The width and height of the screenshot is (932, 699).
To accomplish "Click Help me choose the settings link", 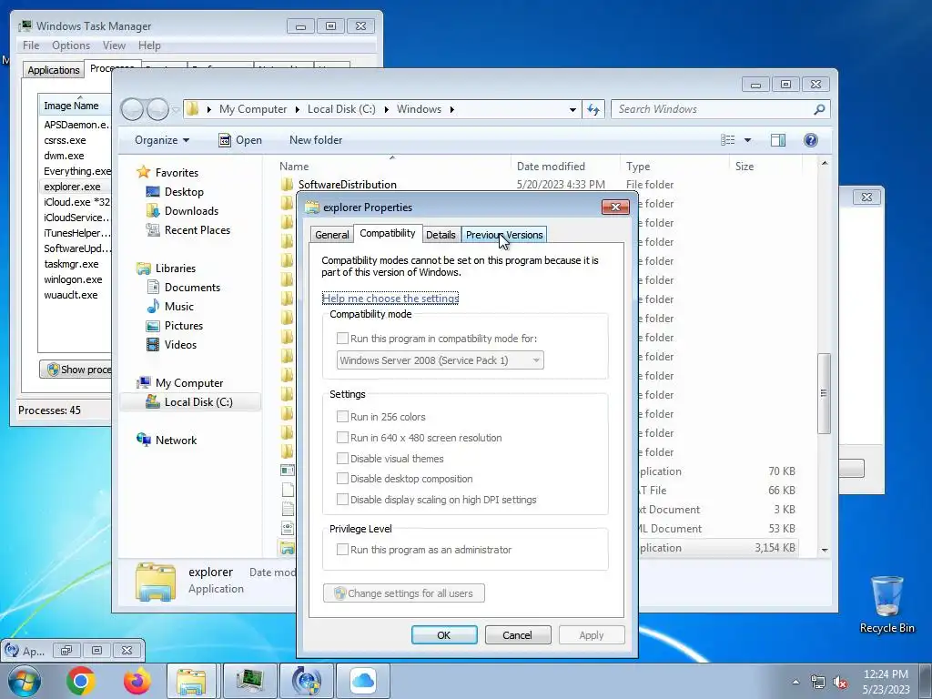I will [390, 299].
